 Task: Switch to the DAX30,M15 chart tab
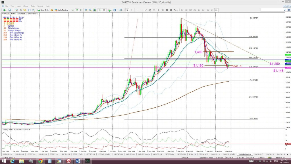tap(259, 154)
